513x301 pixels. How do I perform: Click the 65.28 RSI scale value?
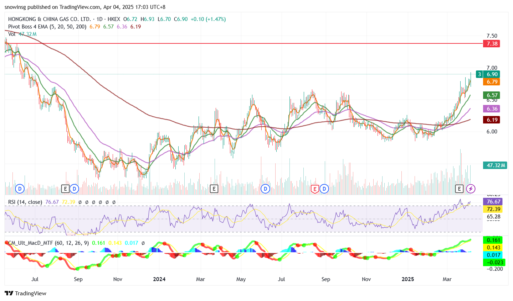tap(494, 217)
